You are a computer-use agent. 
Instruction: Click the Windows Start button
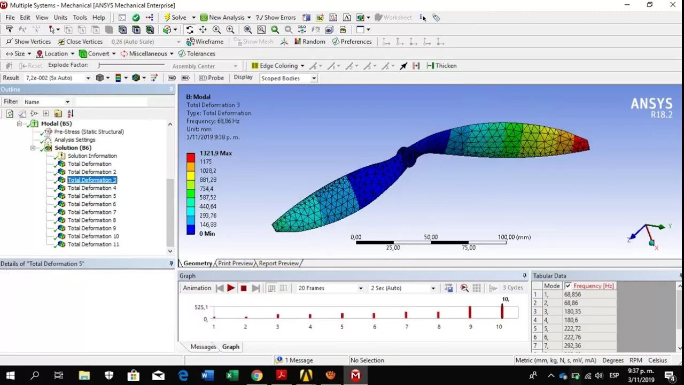(x=10, y=375)
